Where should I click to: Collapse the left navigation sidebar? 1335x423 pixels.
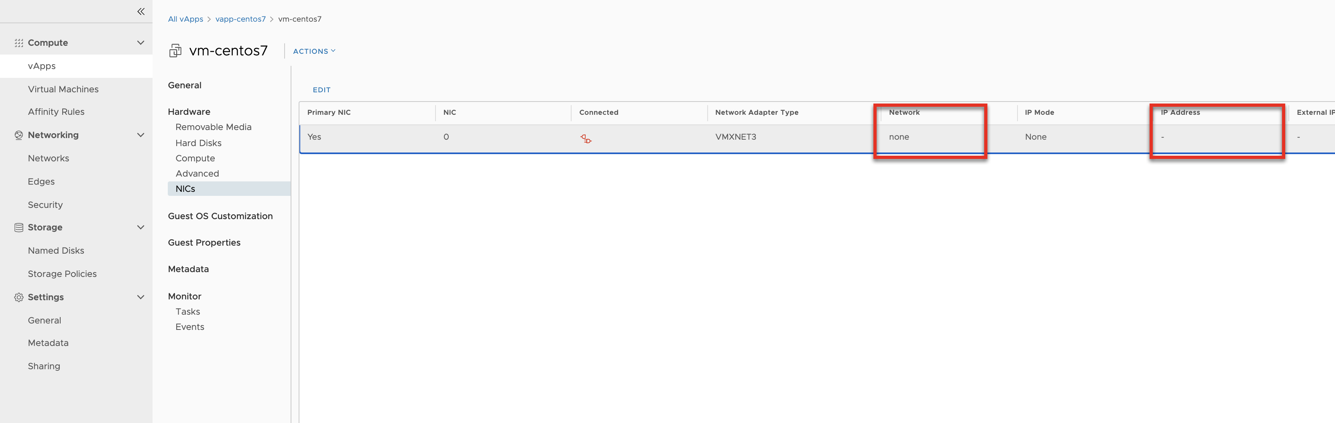140,11
